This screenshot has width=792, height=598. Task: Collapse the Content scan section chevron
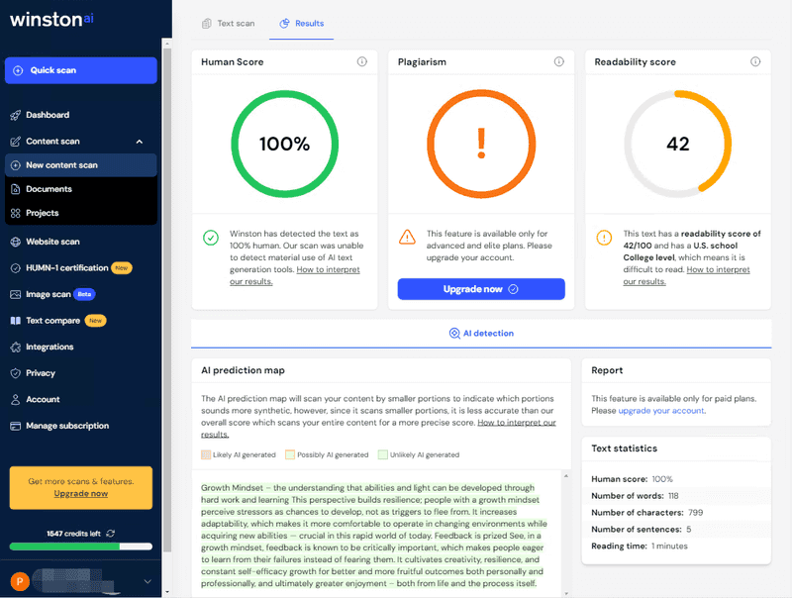[140, 142]
